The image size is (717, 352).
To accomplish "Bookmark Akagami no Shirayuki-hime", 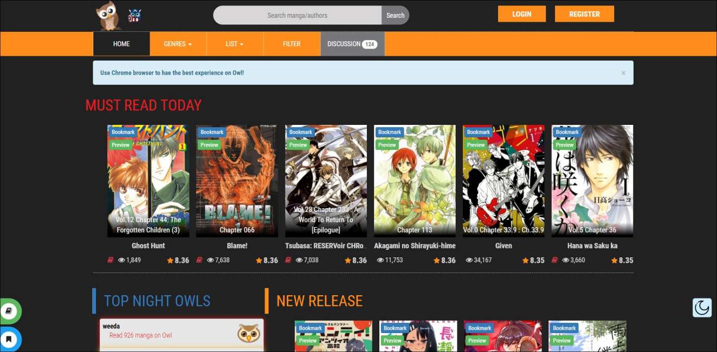I will 390,132.
